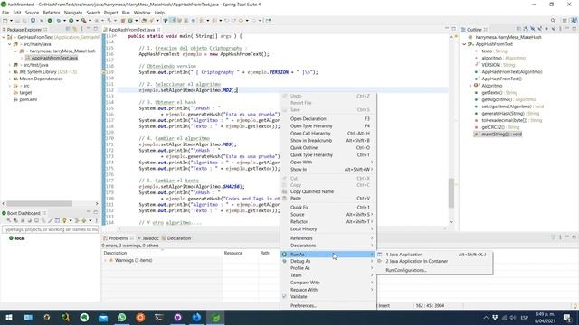Click the magnifier search icon at top right
The image size is (579, 325).
pos(553,21)
